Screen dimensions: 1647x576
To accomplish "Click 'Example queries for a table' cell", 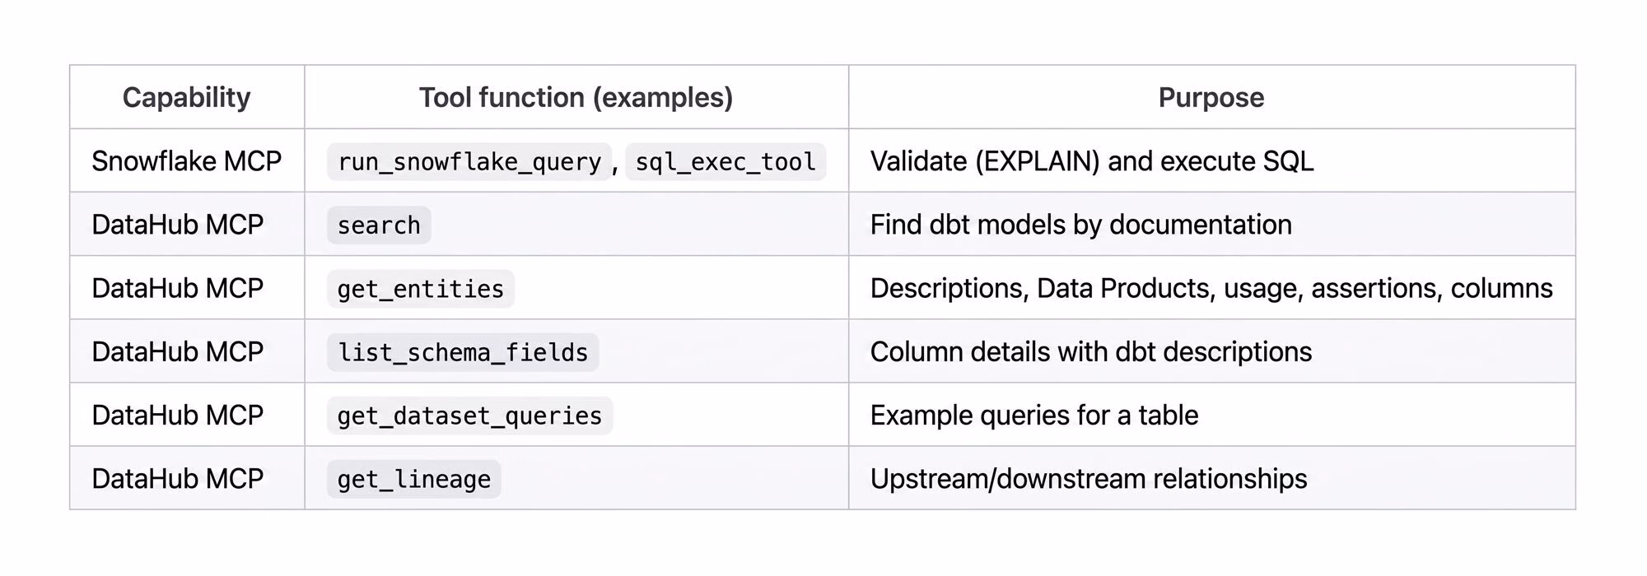I will point(1034,416).
